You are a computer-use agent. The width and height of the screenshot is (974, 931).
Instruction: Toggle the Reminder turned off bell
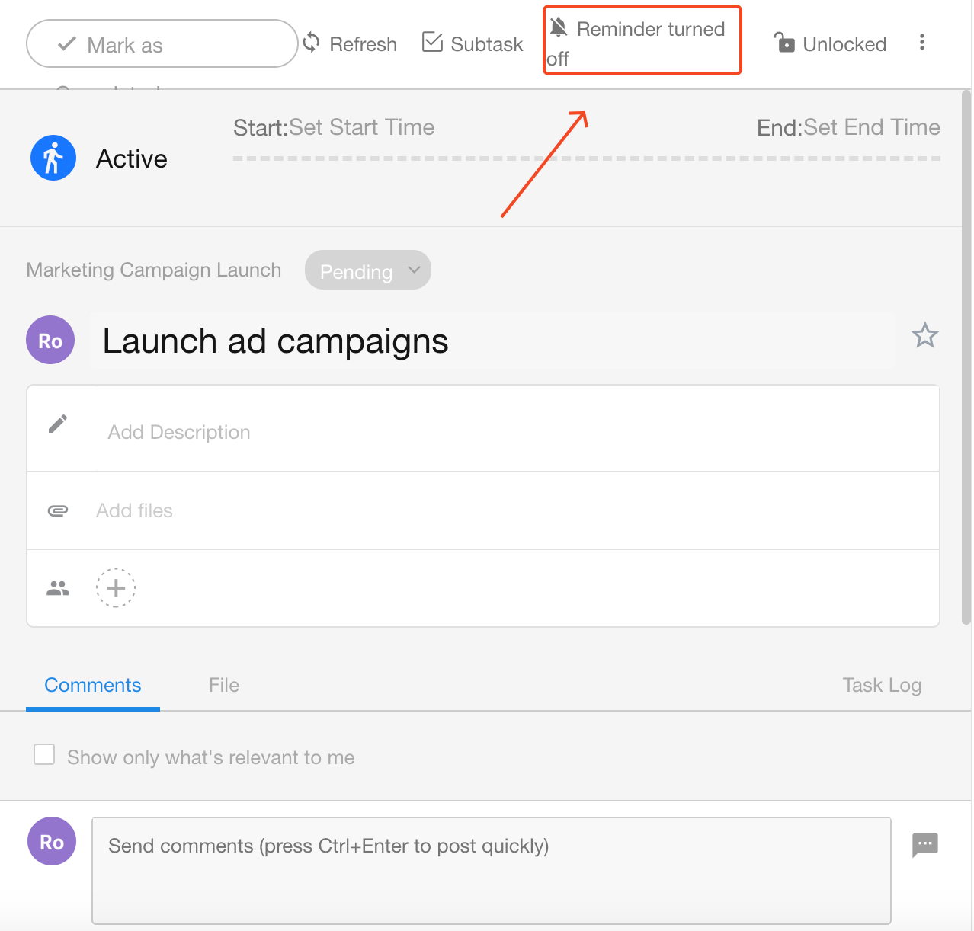tap(559, 28)
